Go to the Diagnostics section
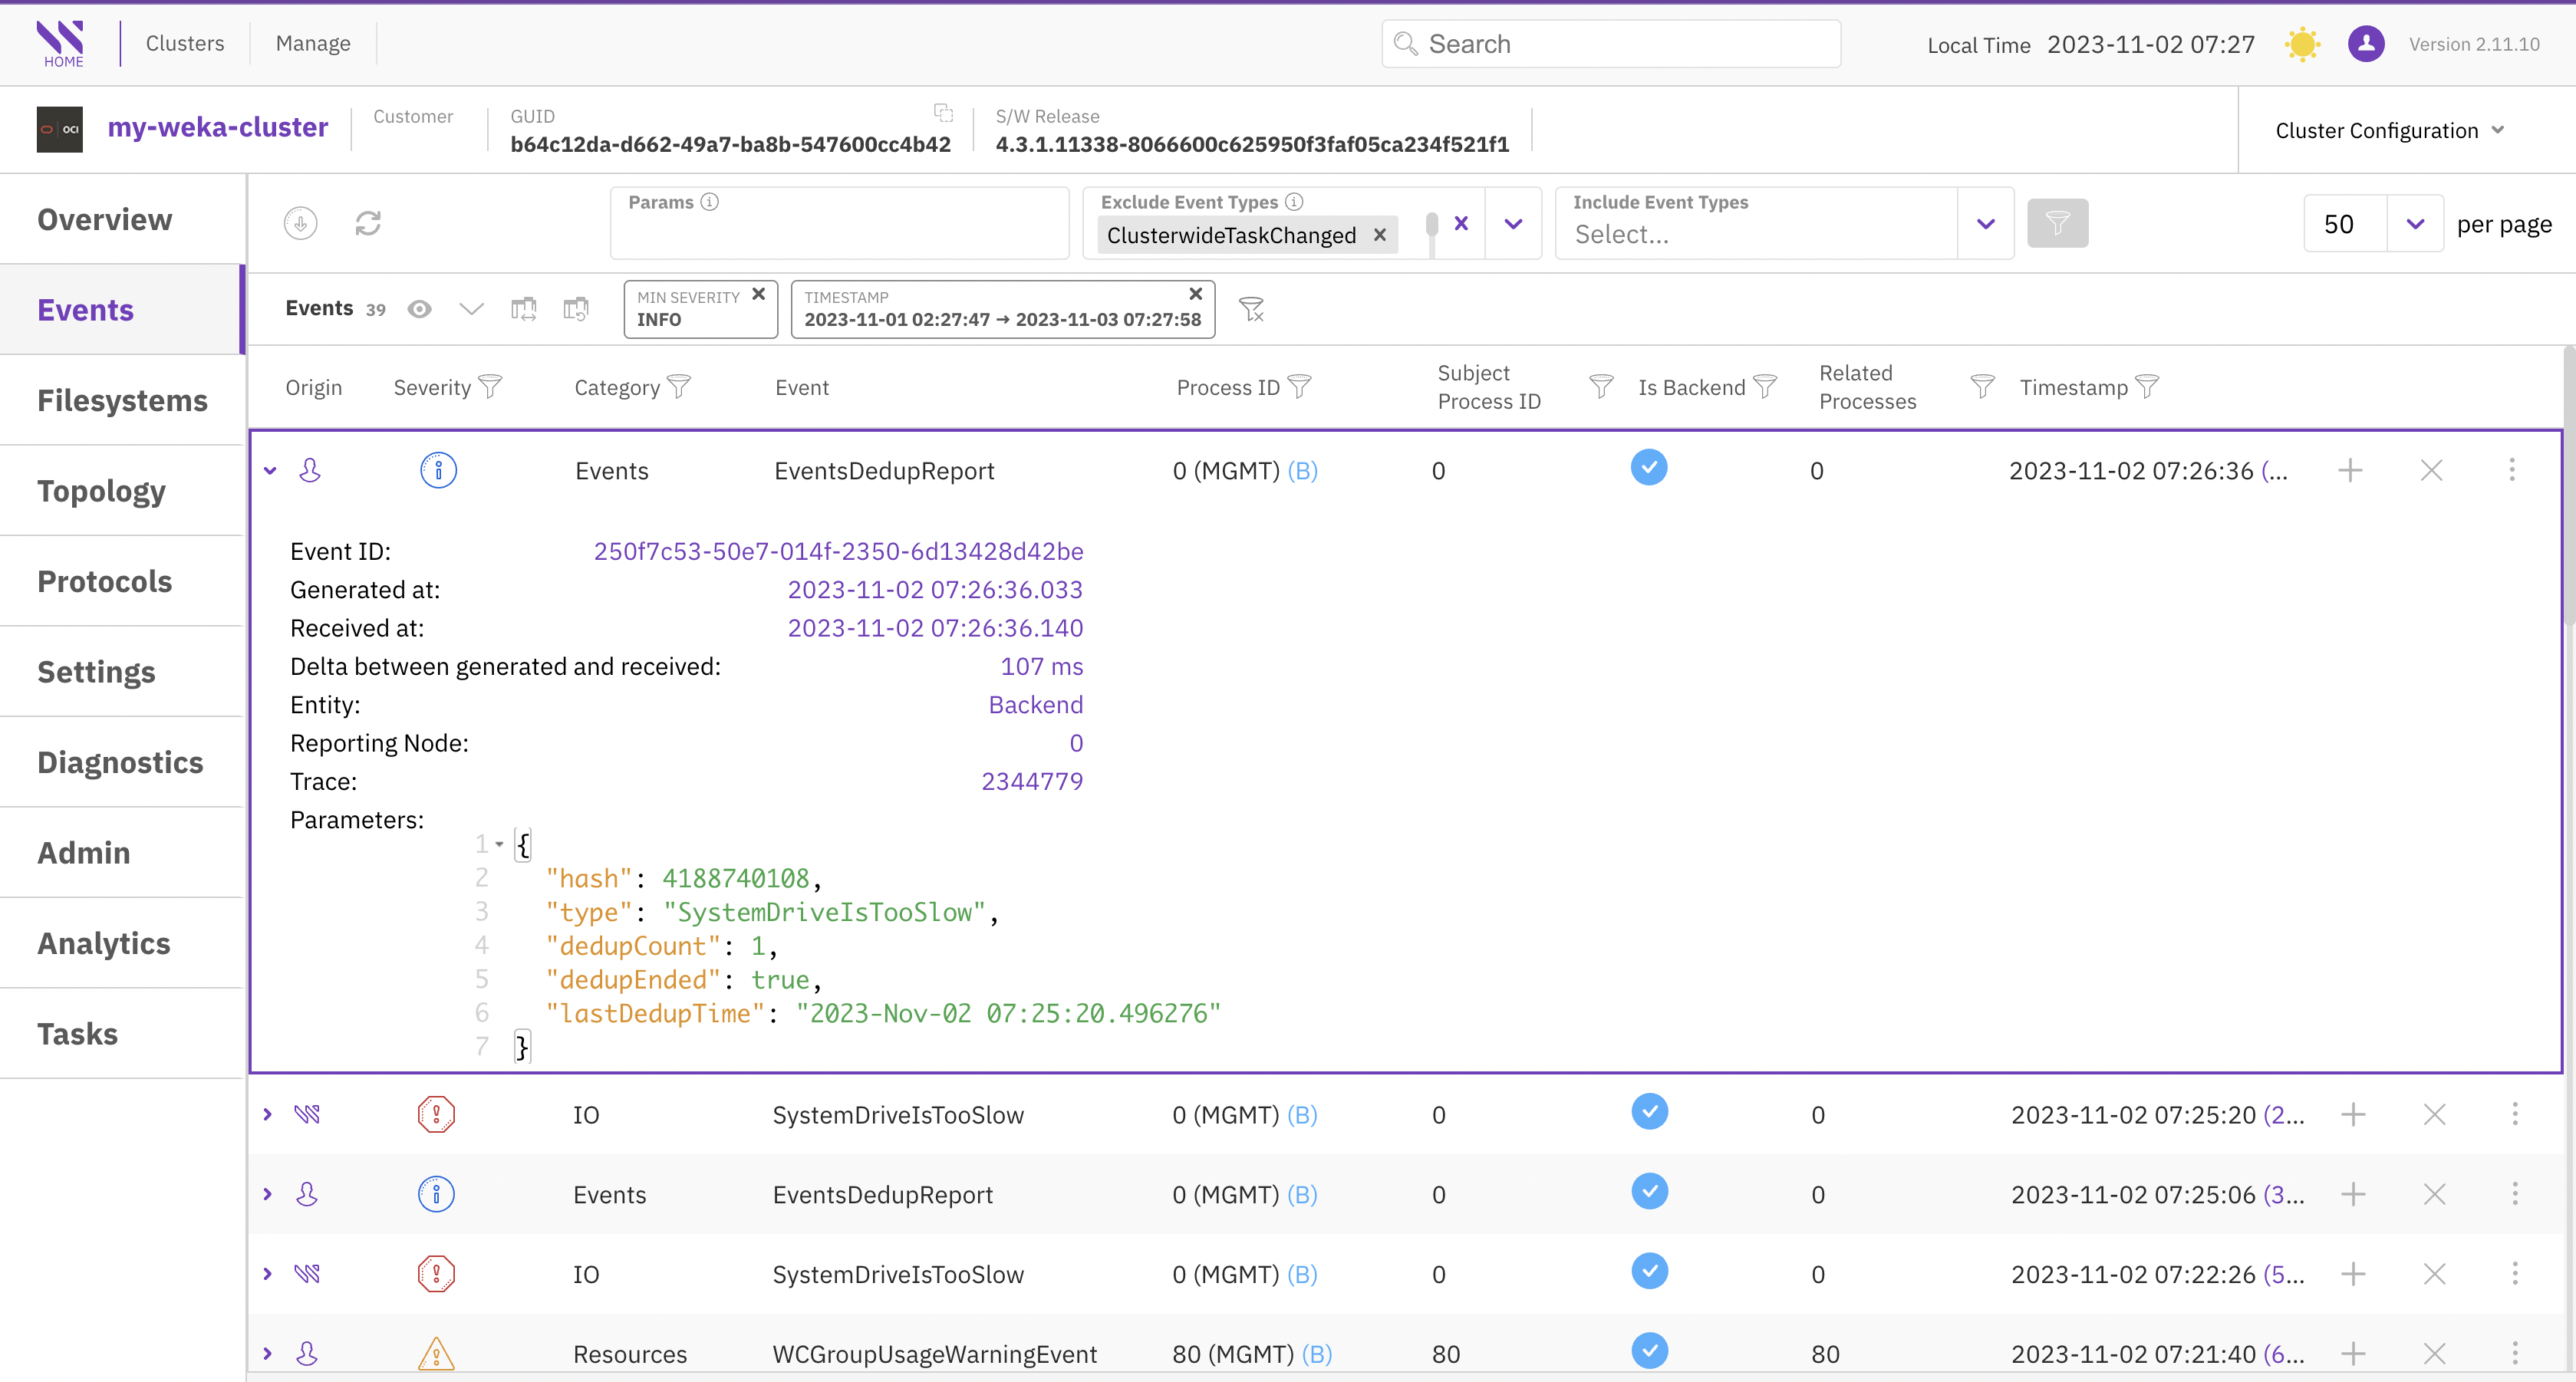 click(120, 762)
